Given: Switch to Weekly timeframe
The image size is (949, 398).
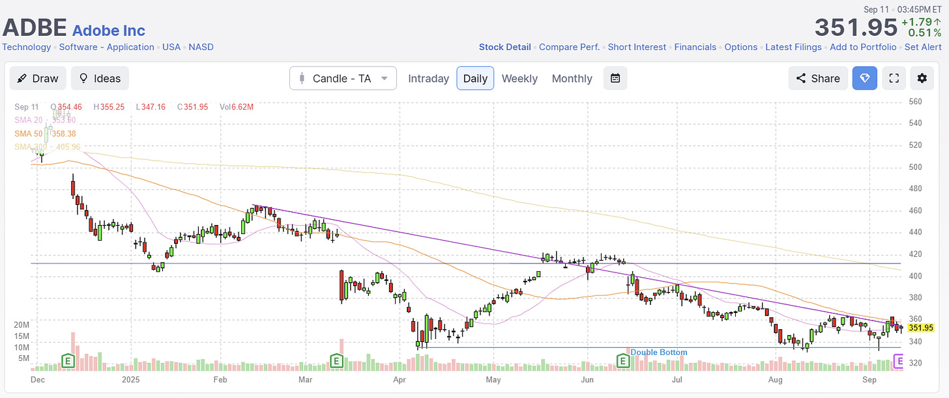Looking at the screenshot, I should (x=519, y=79).
